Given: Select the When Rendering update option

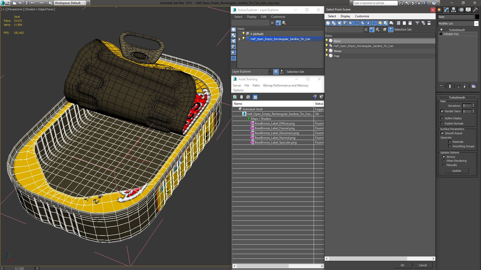Looking at the screenshot, I should [444, 161].
